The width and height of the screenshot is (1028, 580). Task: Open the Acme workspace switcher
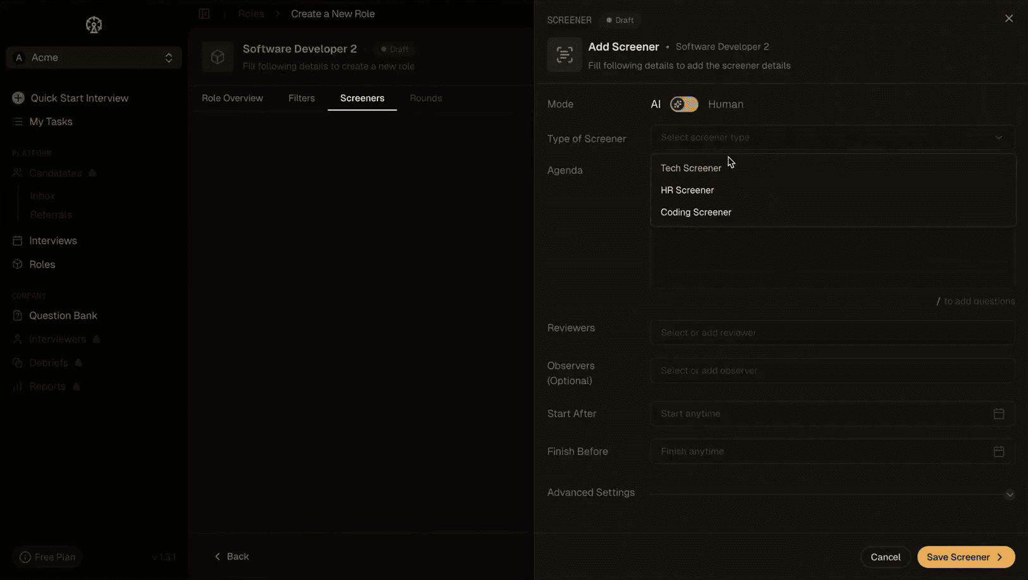94,58
